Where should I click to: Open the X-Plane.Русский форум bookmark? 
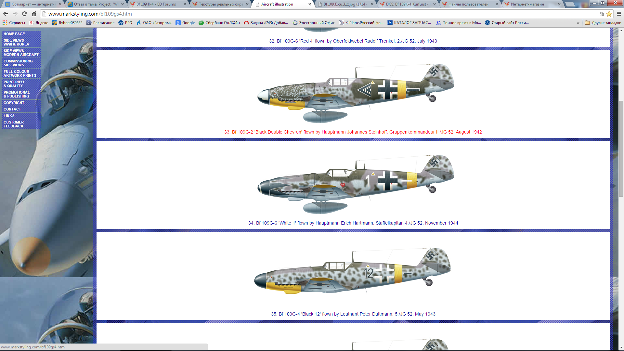[361, 23]
